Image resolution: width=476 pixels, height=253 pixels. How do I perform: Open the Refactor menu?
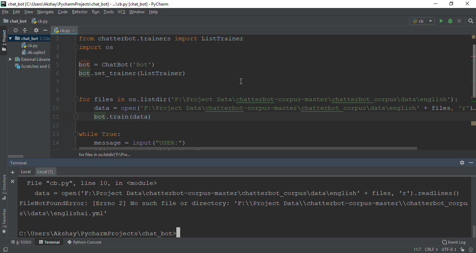click(x=80, y=11)
